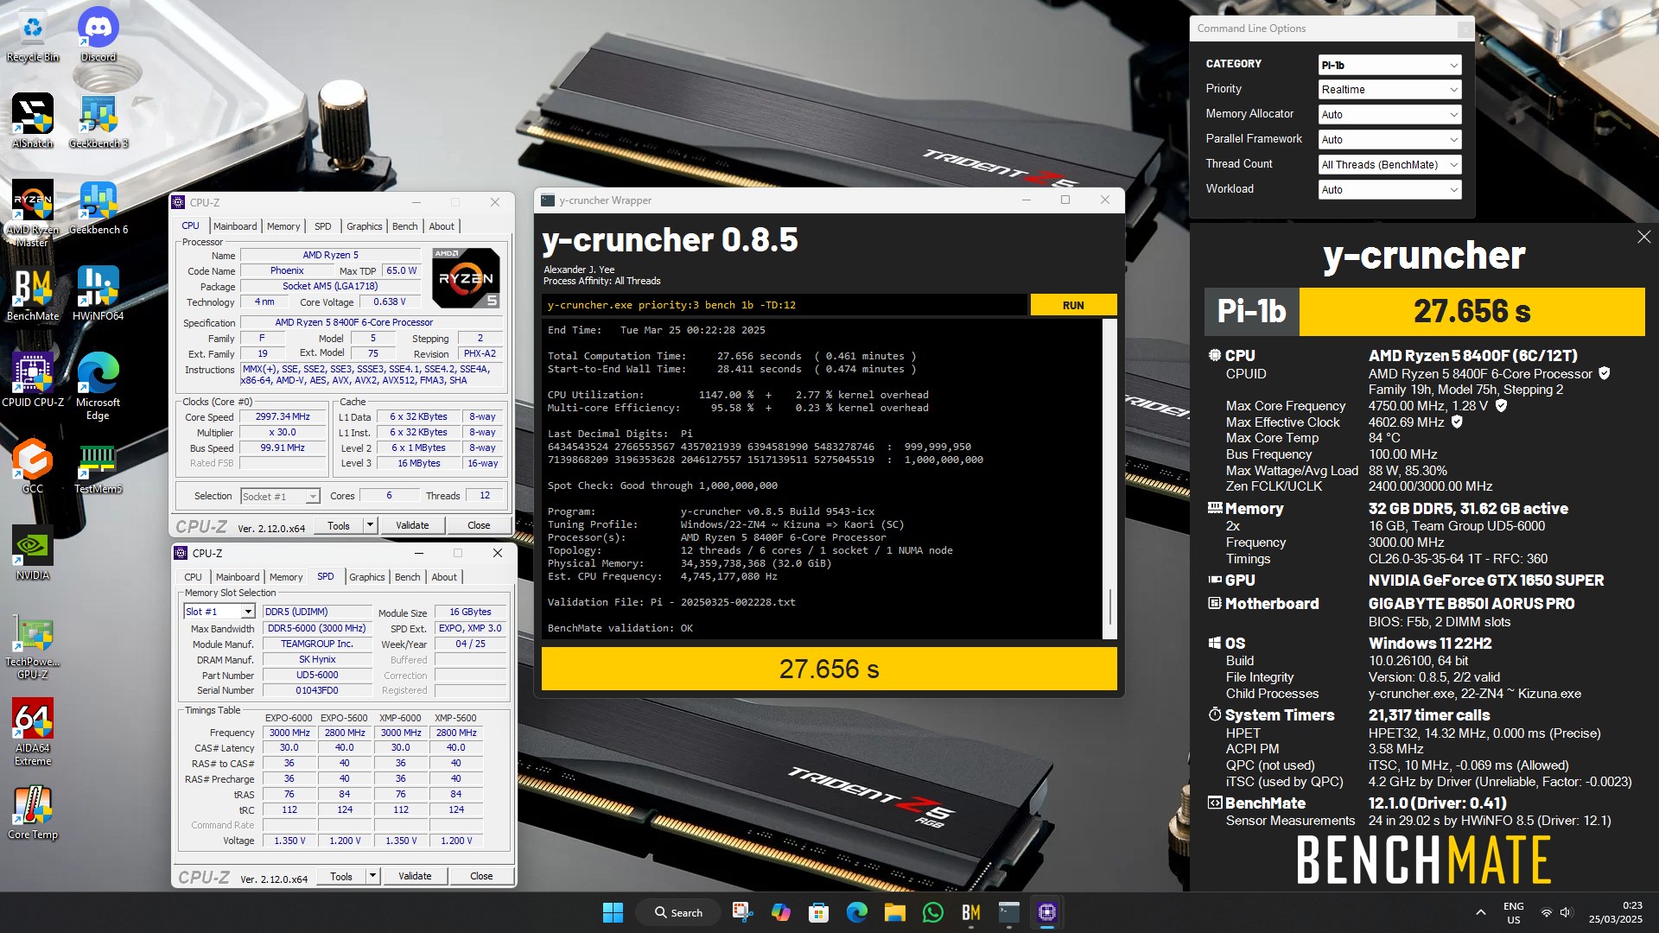
Task: Click the yellow RUN button
Action: point(1073,305)
